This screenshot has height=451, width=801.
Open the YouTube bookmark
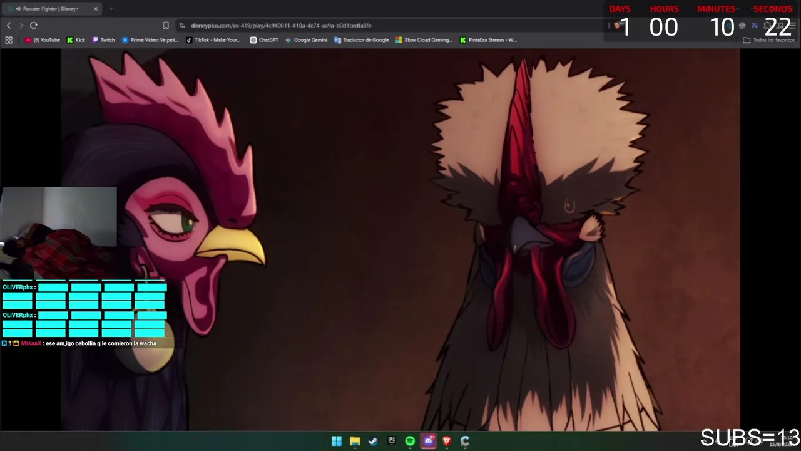click(x=43, y=40)
